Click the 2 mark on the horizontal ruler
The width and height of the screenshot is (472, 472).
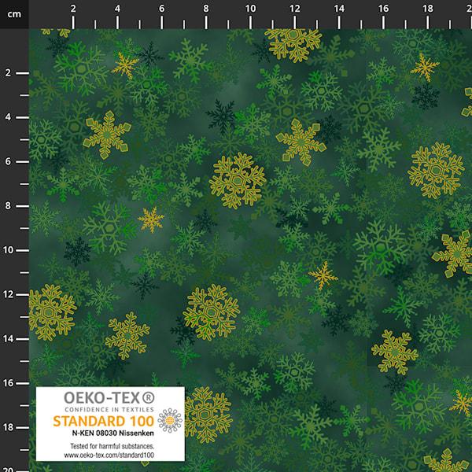(73, 9)
